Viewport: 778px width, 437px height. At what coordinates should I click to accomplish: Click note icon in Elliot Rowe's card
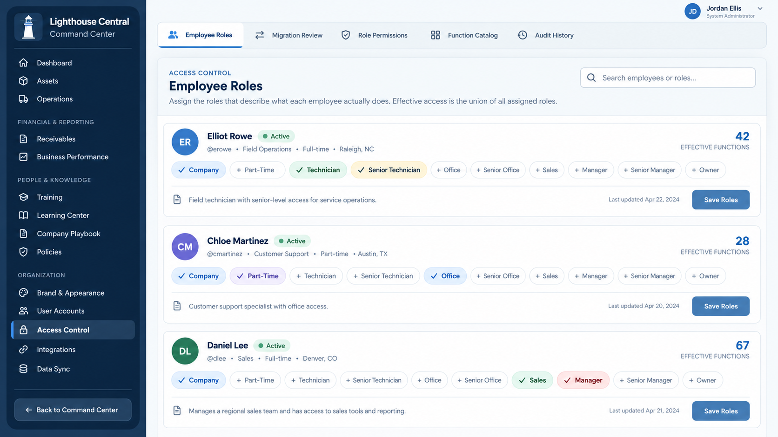tap(177, 199)
